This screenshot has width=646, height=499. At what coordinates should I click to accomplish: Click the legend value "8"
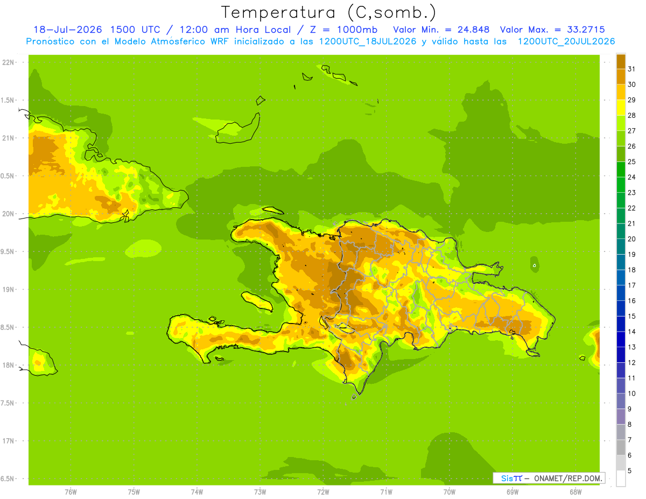click(x=630, y=424)
